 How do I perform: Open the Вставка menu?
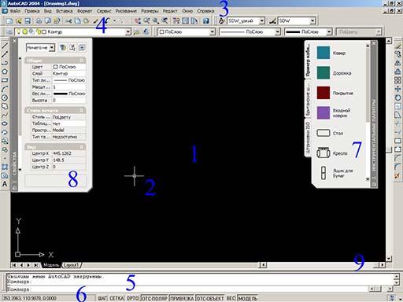pyautogui.click(x=65, y=11)
